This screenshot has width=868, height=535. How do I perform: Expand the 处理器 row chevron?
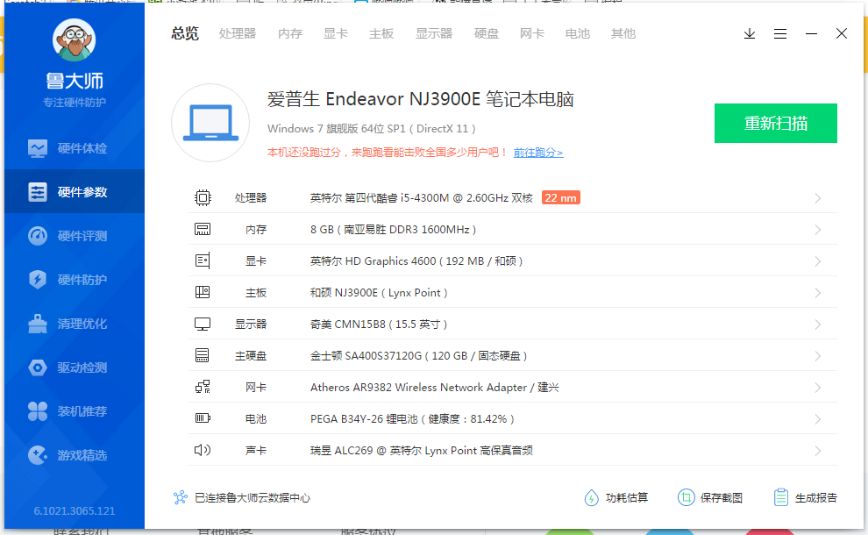(x=818, y=198)
